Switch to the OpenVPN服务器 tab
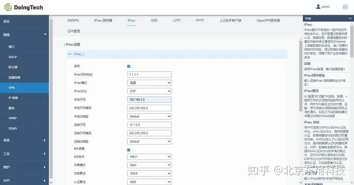Image resolution: width=354 pixels, height=185 pixels. tap(268, 20)
